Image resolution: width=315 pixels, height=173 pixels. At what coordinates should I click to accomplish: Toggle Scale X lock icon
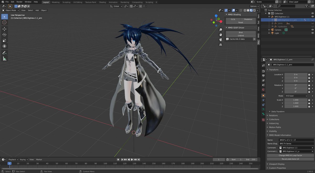309,100
